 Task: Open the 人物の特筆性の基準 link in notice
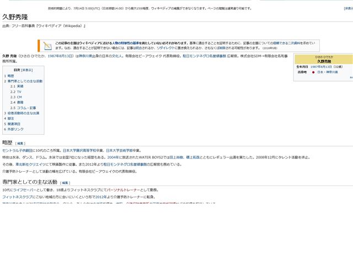[x=125, y=43]
